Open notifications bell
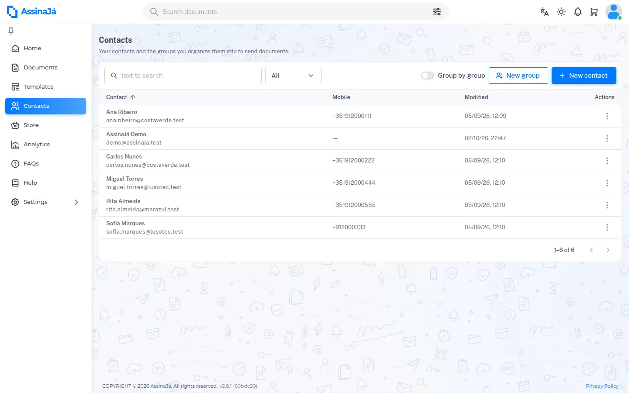The height and width of the screenshot is (393, 629). [x=578, y=12]
